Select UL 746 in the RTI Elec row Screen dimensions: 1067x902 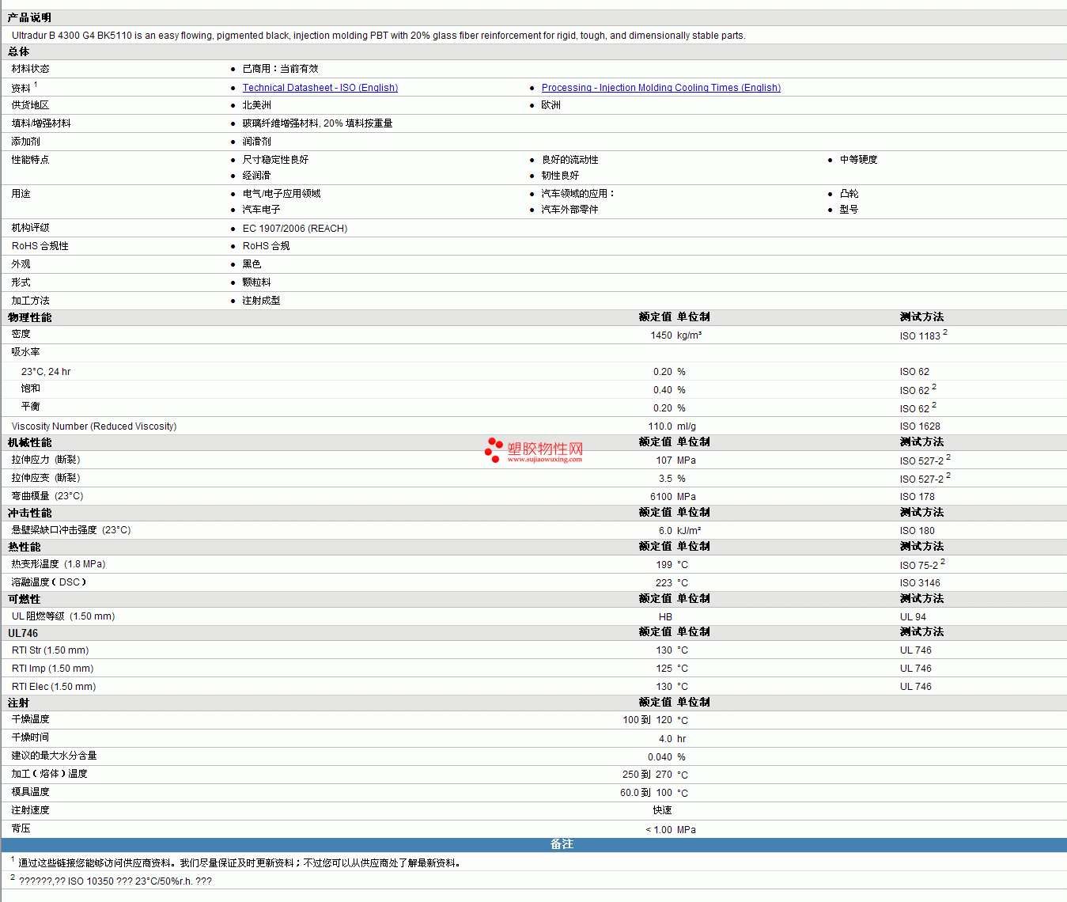click(915, 687)
